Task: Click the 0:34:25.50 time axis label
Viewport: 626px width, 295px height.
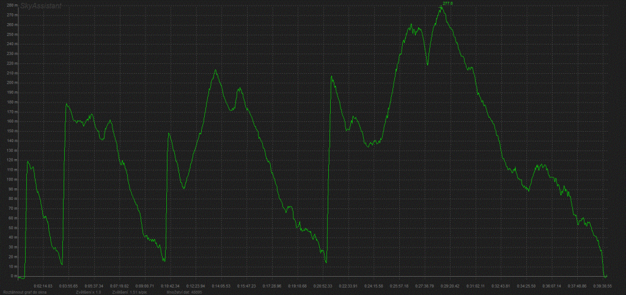Action: click(x=526, y=285)
